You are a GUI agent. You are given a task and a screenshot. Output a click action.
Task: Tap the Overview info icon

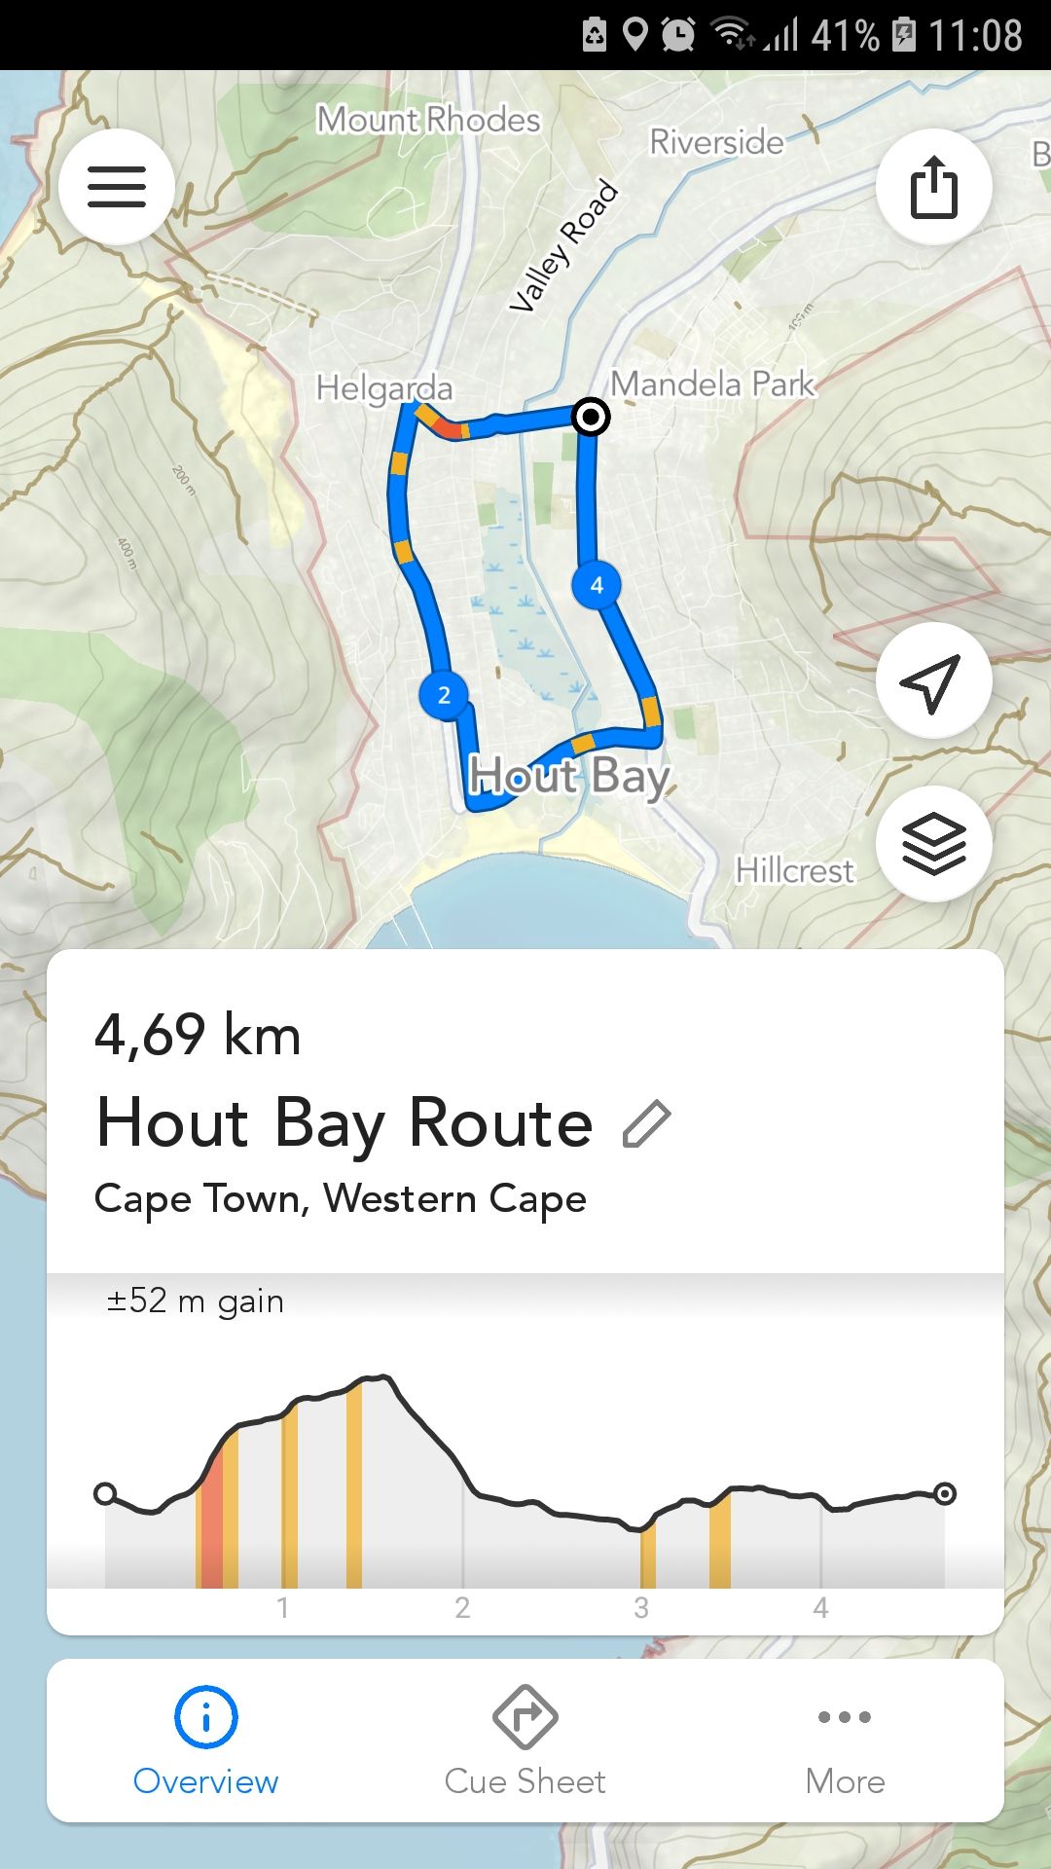[x=205, y=1716]
